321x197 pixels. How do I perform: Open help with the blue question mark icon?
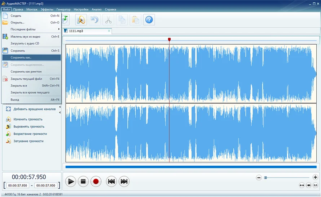[x=149, y=20]
